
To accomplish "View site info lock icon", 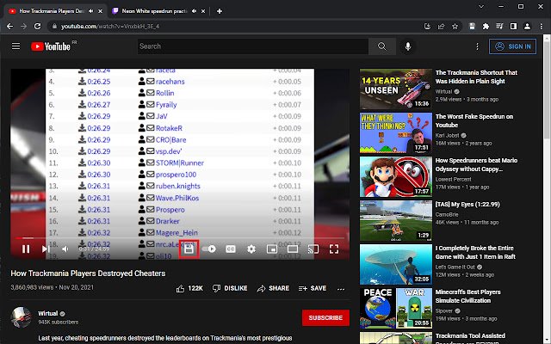I will click(54, 27).
